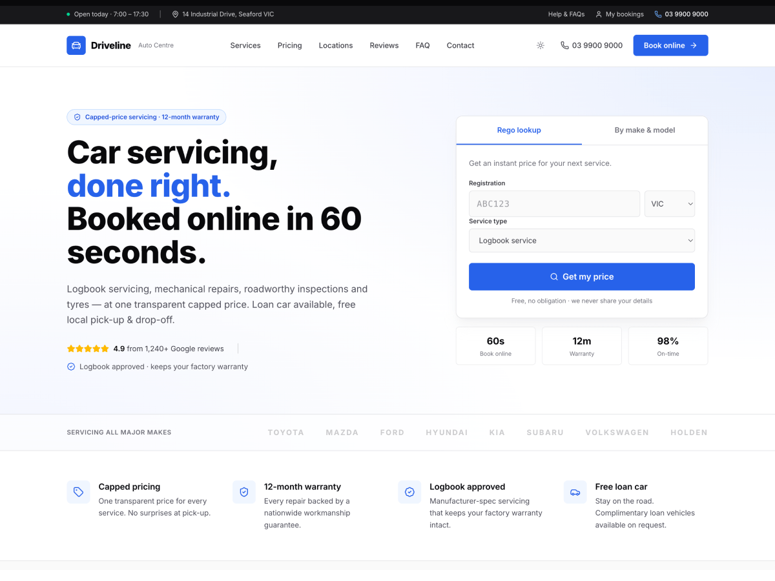Click the user icon beside My bookings
This screenshot has height=581, width=775.
tap(599, 14)
